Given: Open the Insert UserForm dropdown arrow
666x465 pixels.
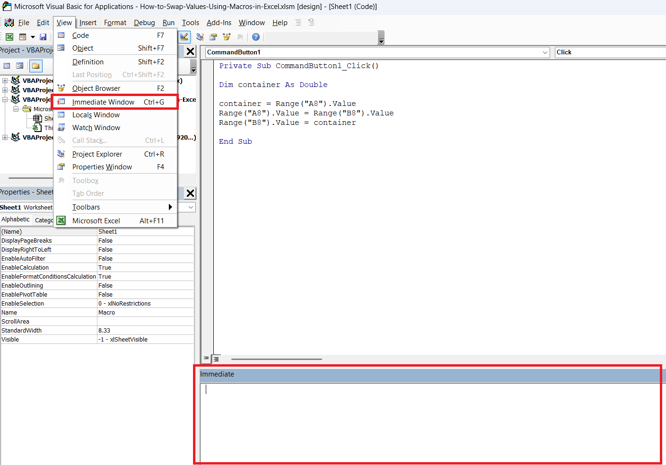Looking at the screenshot, I should (33, 37).
